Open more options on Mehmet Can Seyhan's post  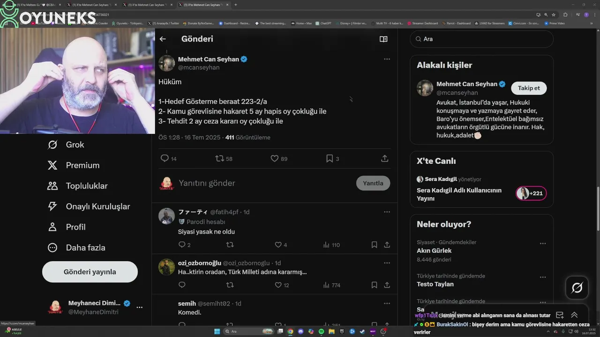coord(387,59)
